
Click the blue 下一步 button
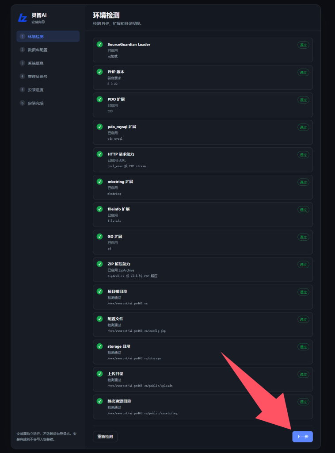(302, 437)
